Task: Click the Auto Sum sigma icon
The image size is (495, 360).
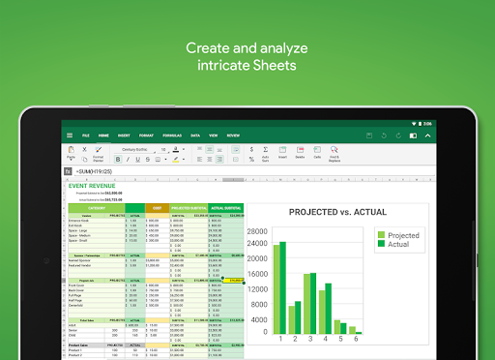Action: 265,154
